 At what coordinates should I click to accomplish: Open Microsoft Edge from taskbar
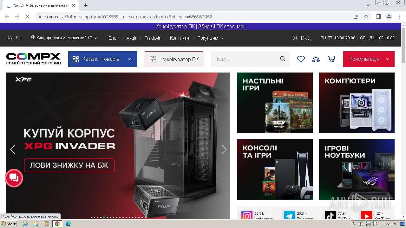pos(68,224)
